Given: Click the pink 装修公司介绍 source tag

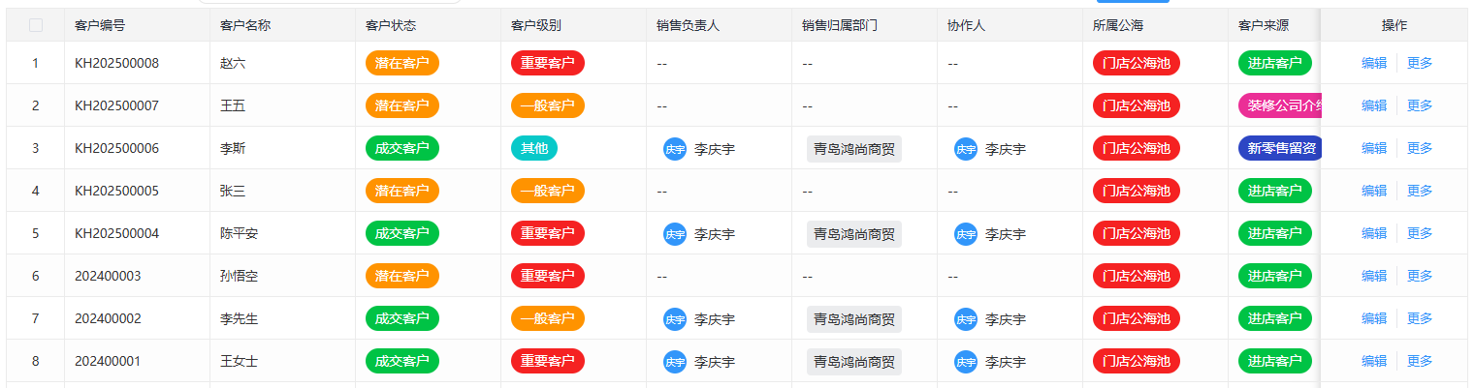Looking at the screenshot, I should [x=1281, y=106].
